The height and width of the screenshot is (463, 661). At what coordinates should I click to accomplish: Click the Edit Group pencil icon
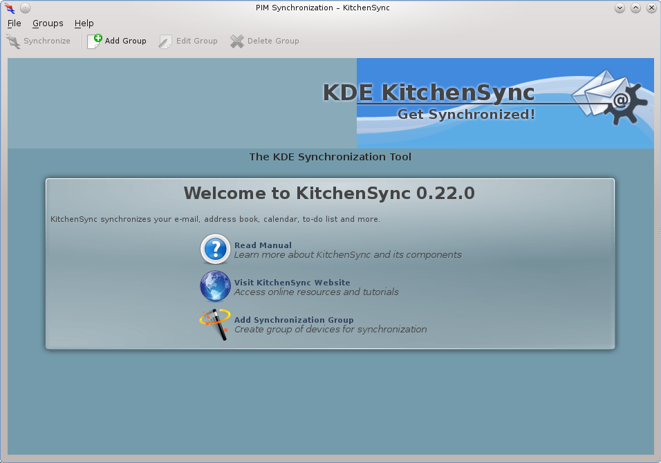(x=165, y=41)
